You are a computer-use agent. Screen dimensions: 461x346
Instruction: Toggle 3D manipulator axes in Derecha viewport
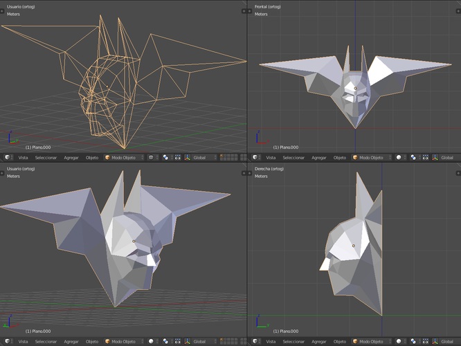point(435,341)
